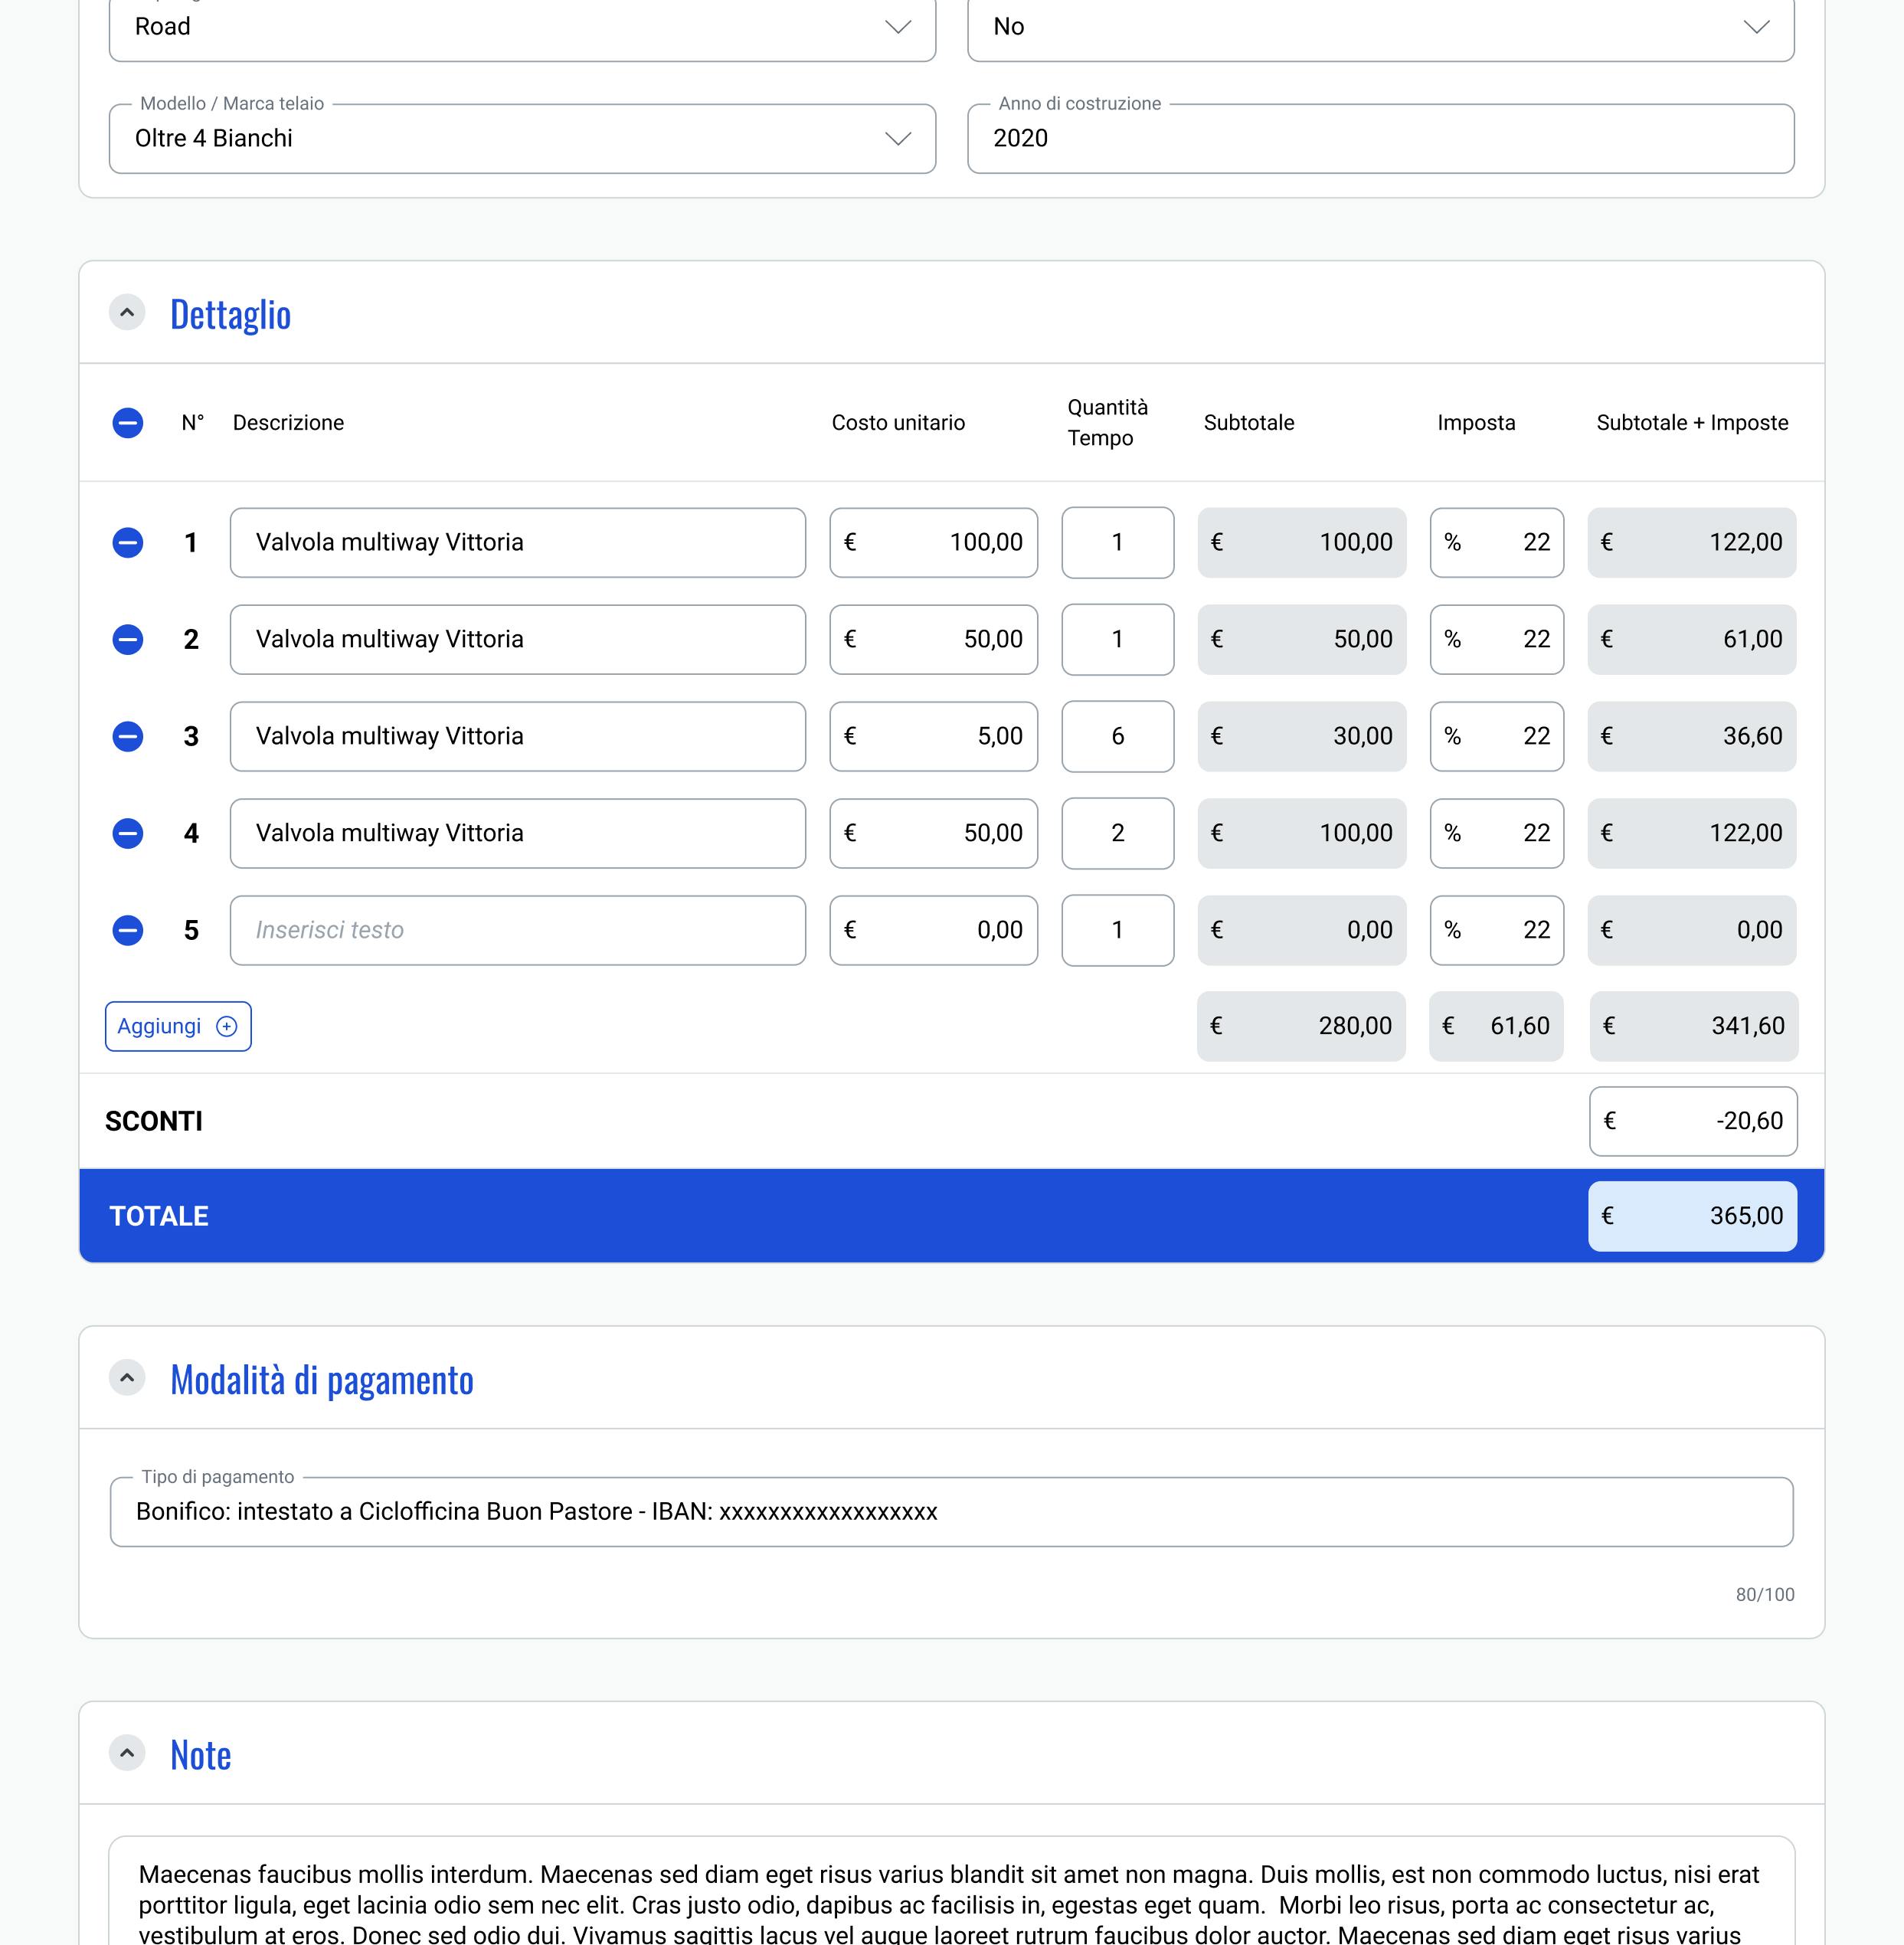Viewport: 1904px width, 1945px height.
Task: Click the Tipo di pagamento text field
Action: (950, 1512)
